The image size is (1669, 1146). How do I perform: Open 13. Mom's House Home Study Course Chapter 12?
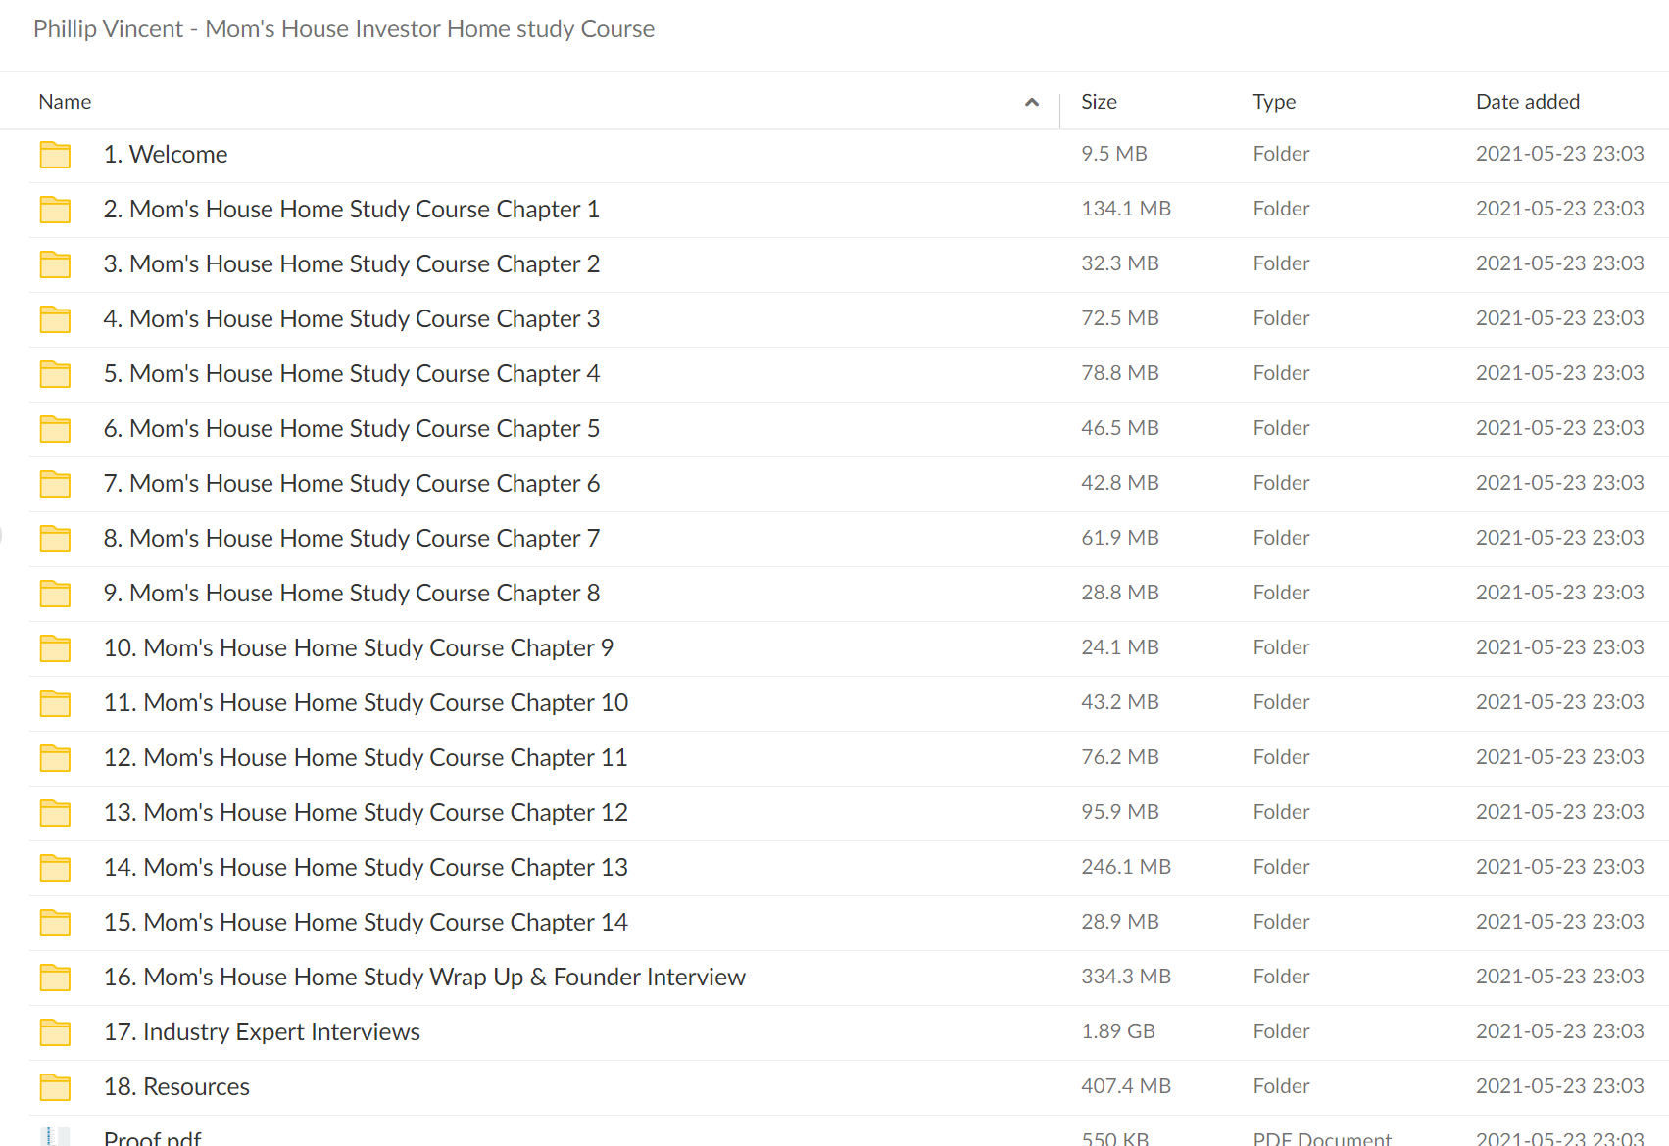click(x=366, y=813)
